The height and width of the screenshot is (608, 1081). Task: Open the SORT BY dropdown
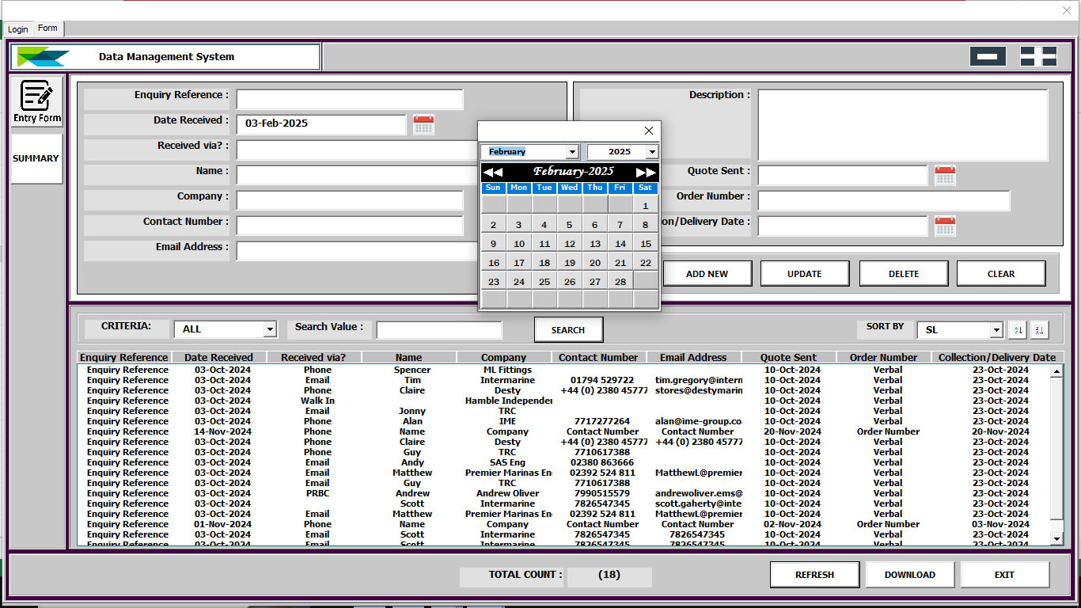click(x=996, y=330)
